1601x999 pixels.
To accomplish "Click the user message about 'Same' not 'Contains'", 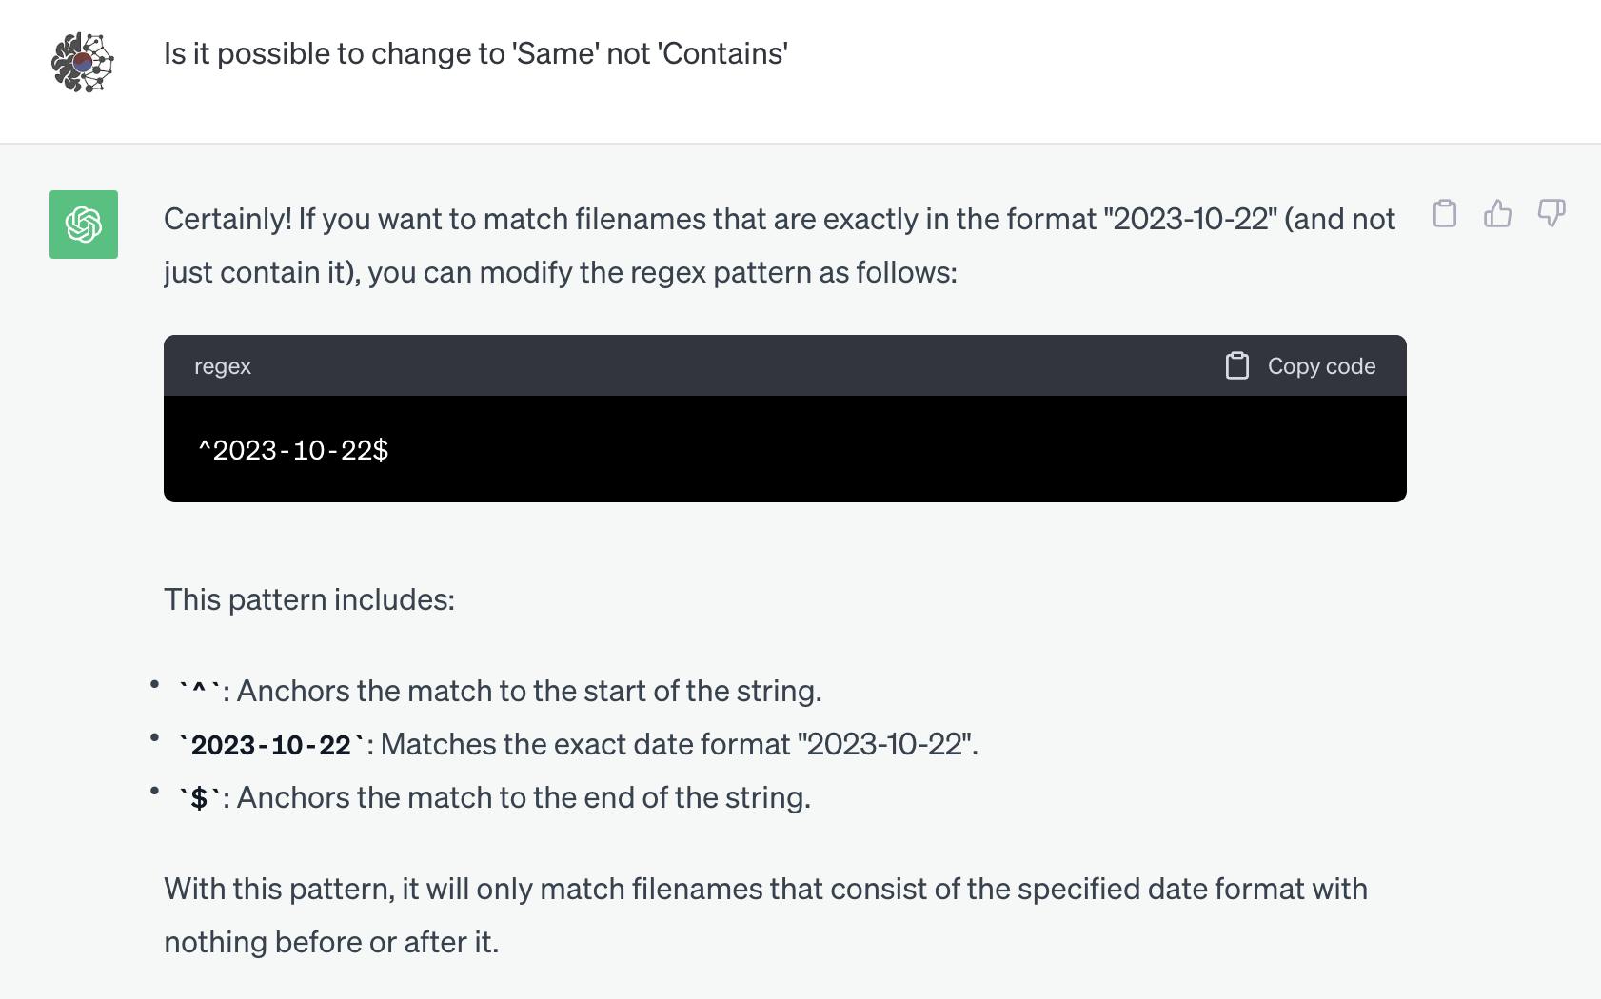I will (x=475, y=54).
